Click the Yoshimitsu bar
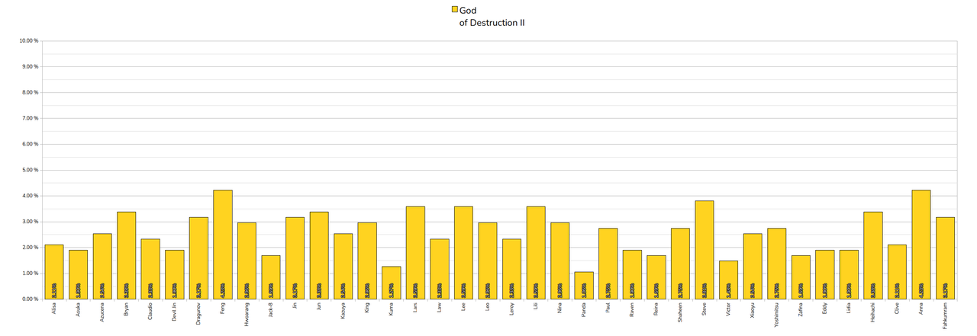 pyautogui.click(x=777, y=264)
